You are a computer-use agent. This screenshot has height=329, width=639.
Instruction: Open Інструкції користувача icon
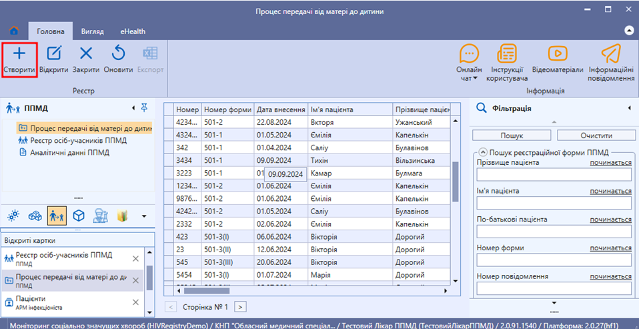pos(507,53)
